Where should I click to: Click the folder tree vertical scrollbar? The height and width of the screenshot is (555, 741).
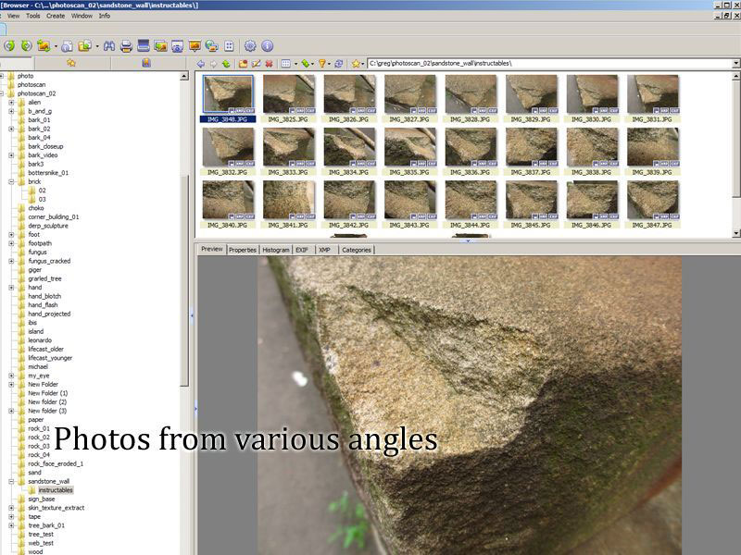(185, 277)
